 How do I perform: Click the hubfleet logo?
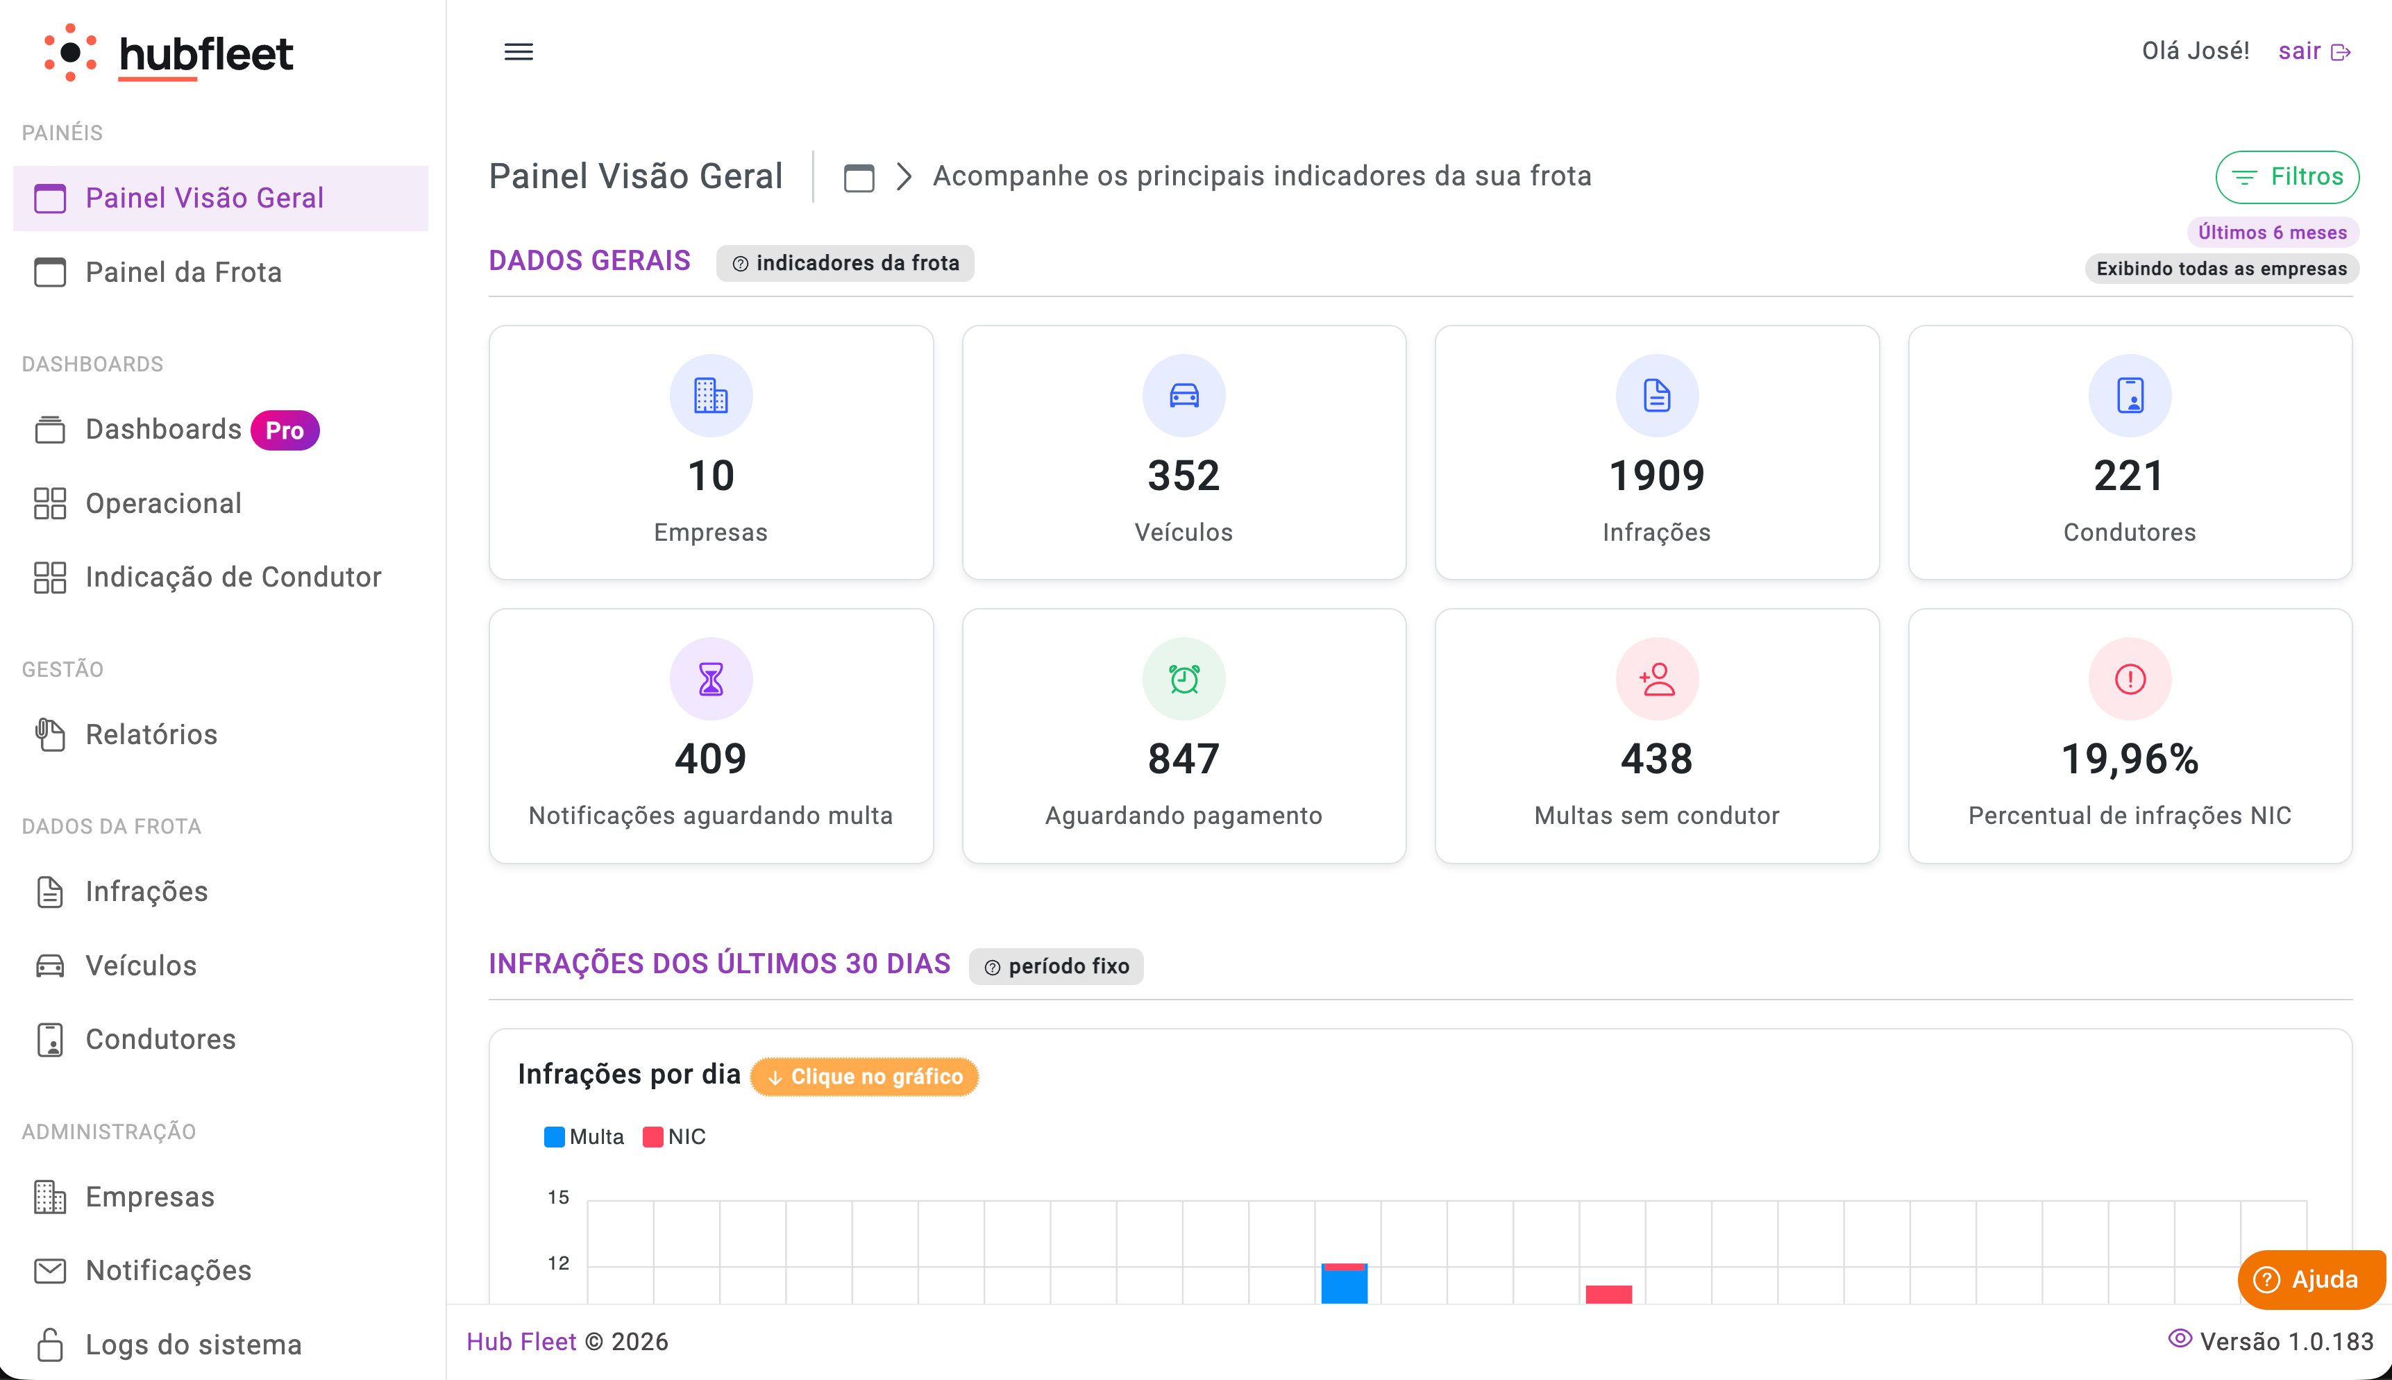tap(169, 53)
